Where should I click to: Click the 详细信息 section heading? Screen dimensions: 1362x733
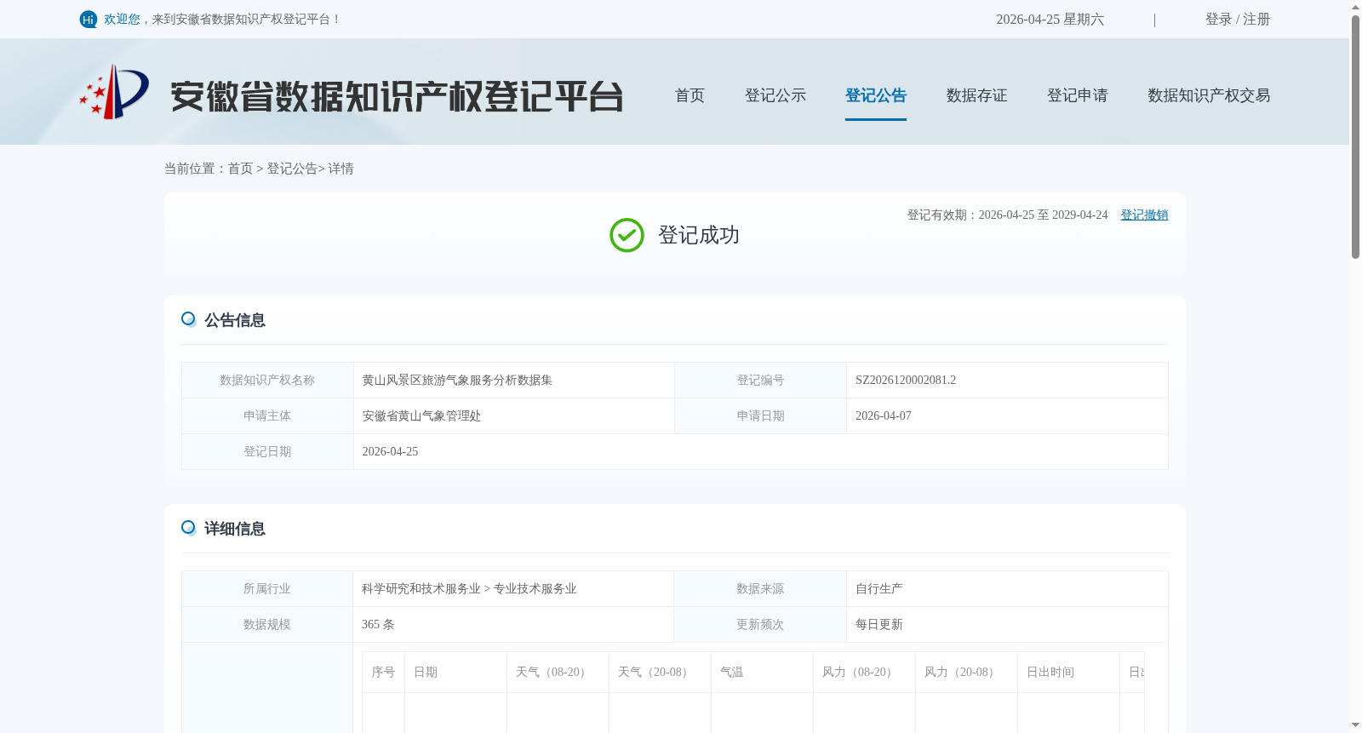pos(235,529)
